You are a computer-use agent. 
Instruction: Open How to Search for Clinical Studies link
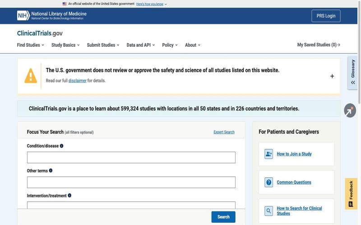click(299, 211)
